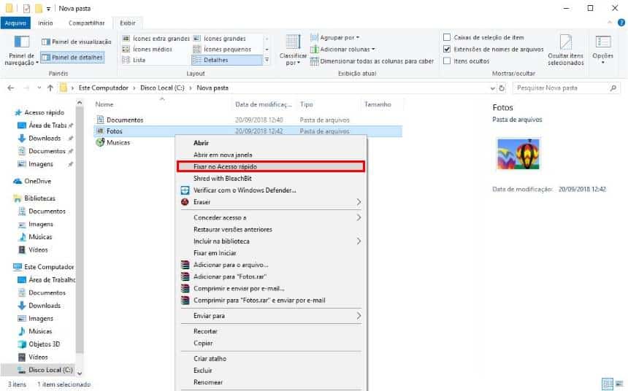
Task: Click the Classificar por icon
Action: tap(293, 44)
